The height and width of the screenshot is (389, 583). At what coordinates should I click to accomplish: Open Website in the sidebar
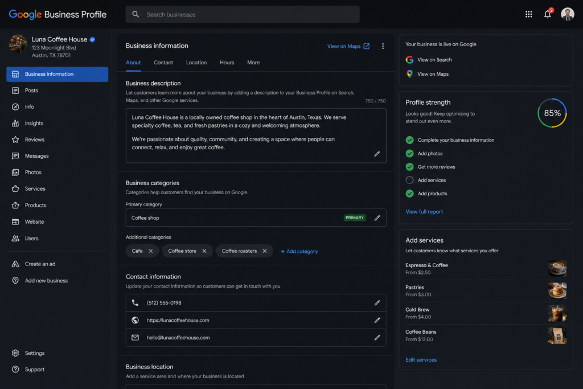(58, 222)
